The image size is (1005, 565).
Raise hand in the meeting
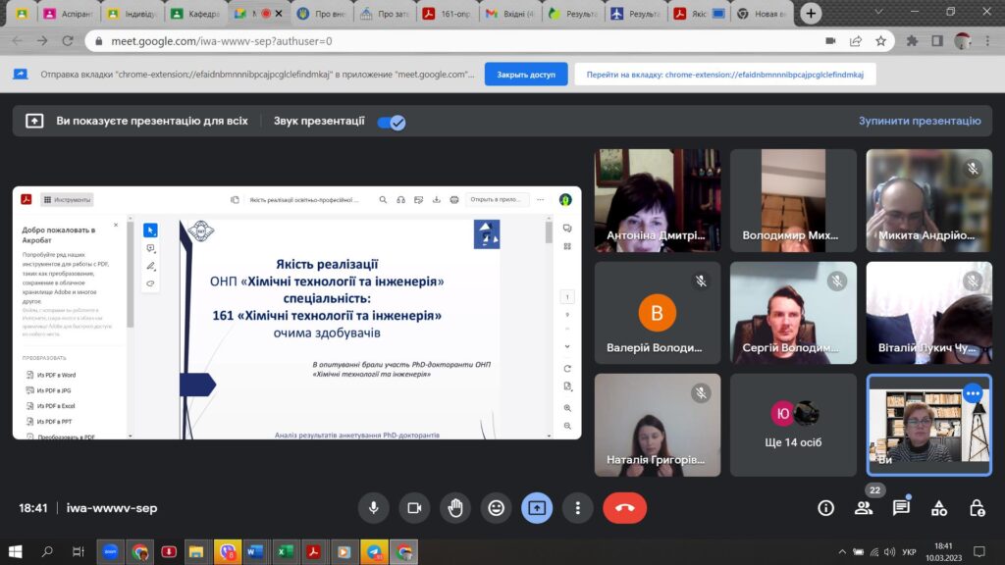(455, 507)
